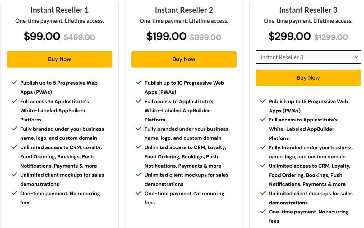Click the checkmark next to "Unlimited access to CRM, Loyalty" under Instant Reseller 2
The height and width of the screenshot is (228, 364).
pos(139,147)
